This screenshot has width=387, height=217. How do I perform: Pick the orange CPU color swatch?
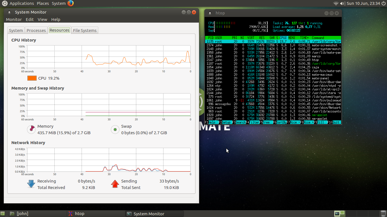(x=32, y=78)
